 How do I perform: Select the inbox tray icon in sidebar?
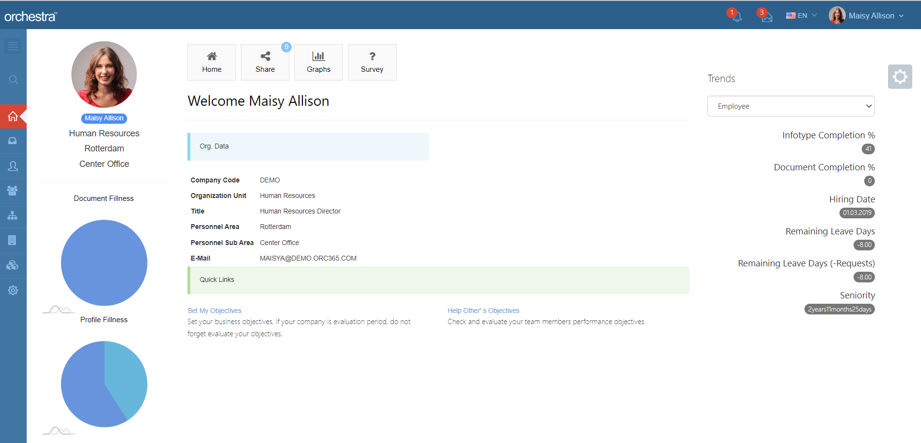pyautogui.click(x=13, y=141)
